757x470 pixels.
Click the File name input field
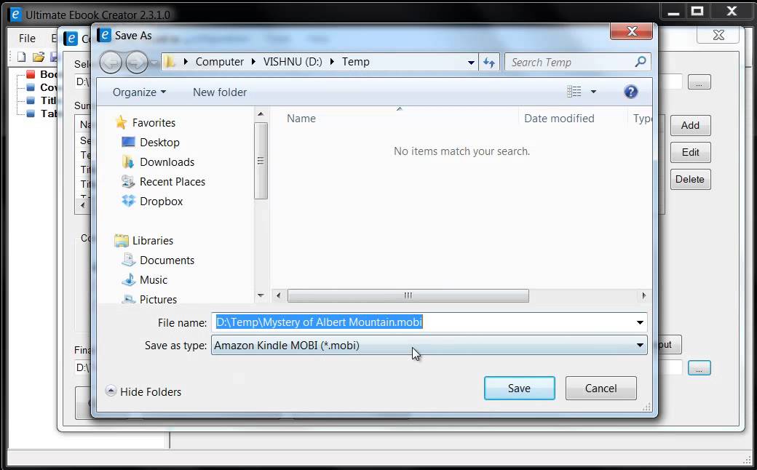pos(422,322)
